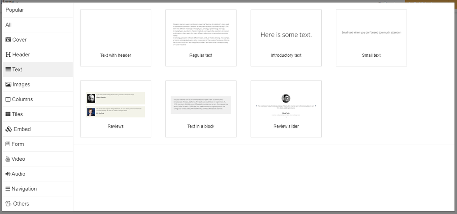
Task: Open the Header category label
Action: (x=21, y=54)
